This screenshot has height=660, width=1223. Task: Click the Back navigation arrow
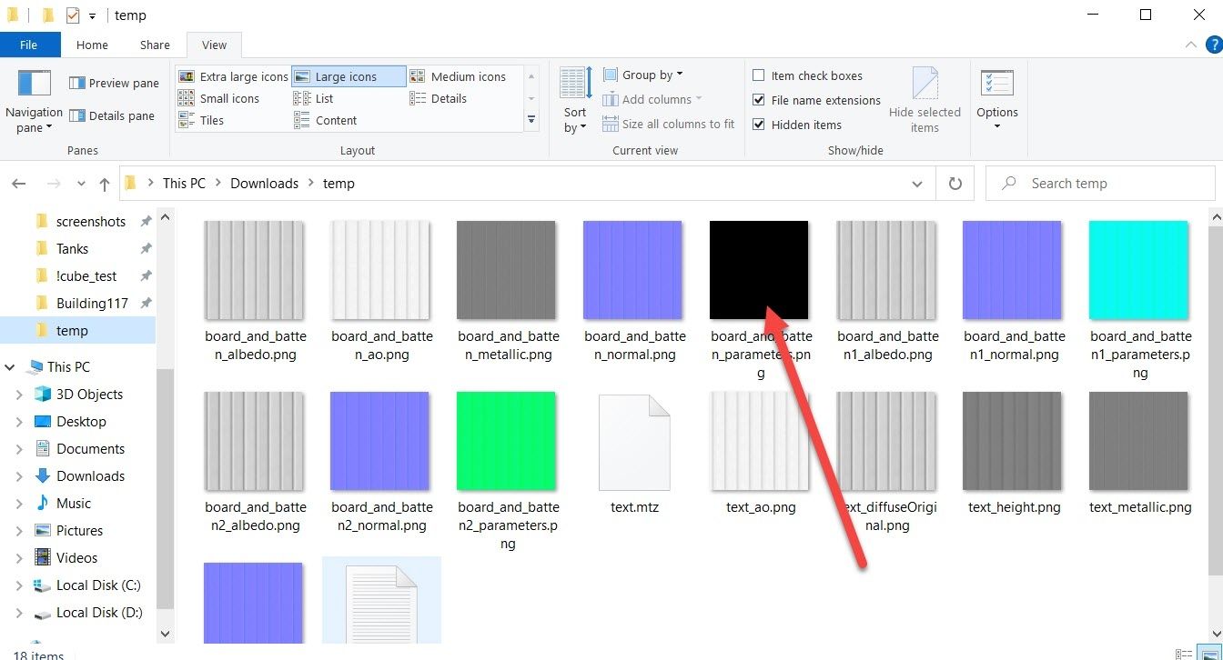(19, 184)
